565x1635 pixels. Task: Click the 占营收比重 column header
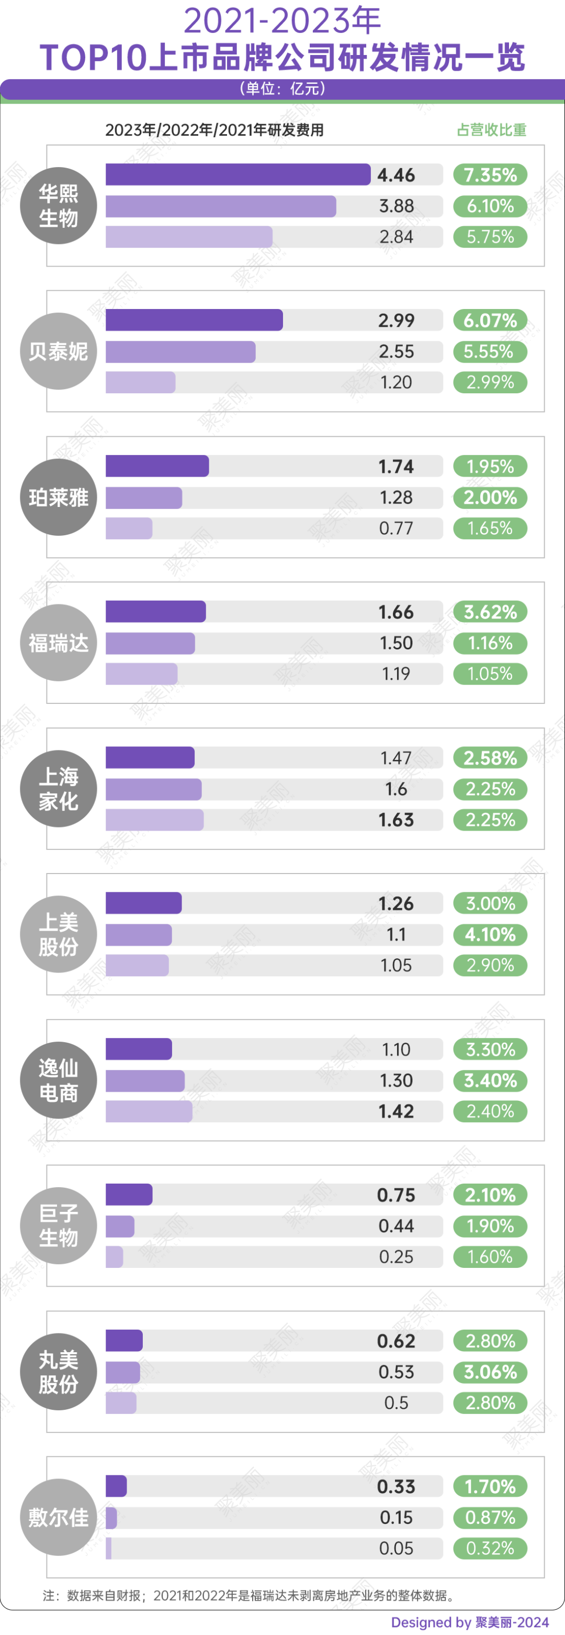(x=491, y=129)
